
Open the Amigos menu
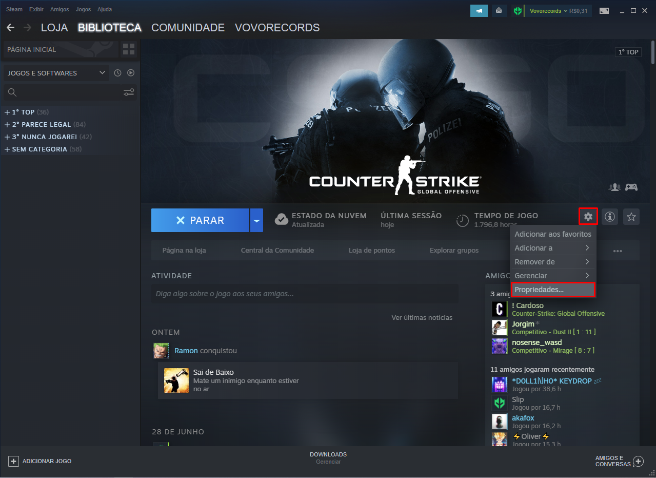point(59,9)
